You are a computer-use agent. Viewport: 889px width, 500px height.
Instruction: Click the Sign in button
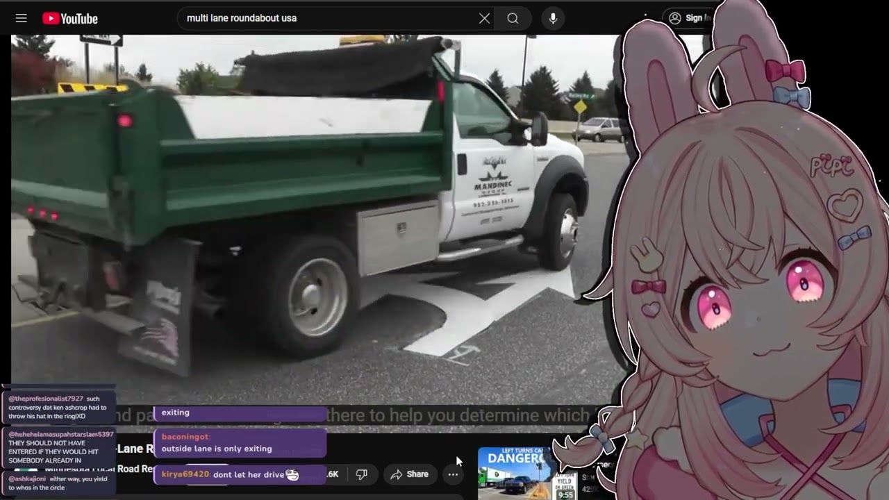coord(686,18)
